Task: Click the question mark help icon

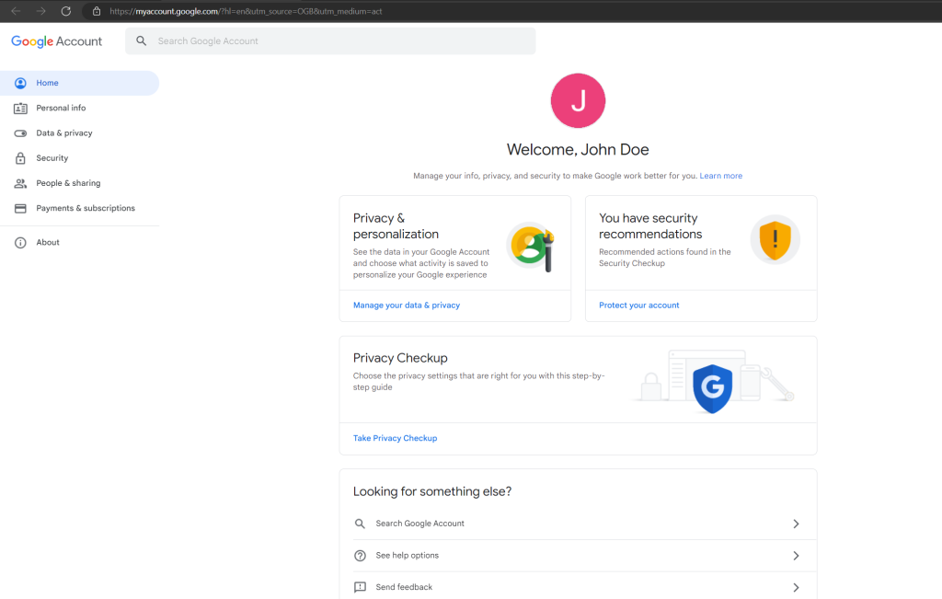Action: 360,556
